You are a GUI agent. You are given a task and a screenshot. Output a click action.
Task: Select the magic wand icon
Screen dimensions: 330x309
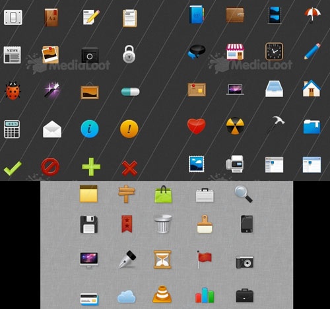pos(52,90)
